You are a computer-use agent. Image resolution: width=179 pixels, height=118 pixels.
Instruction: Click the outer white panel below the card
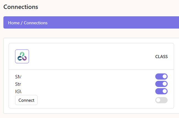[x=91, y=111]
